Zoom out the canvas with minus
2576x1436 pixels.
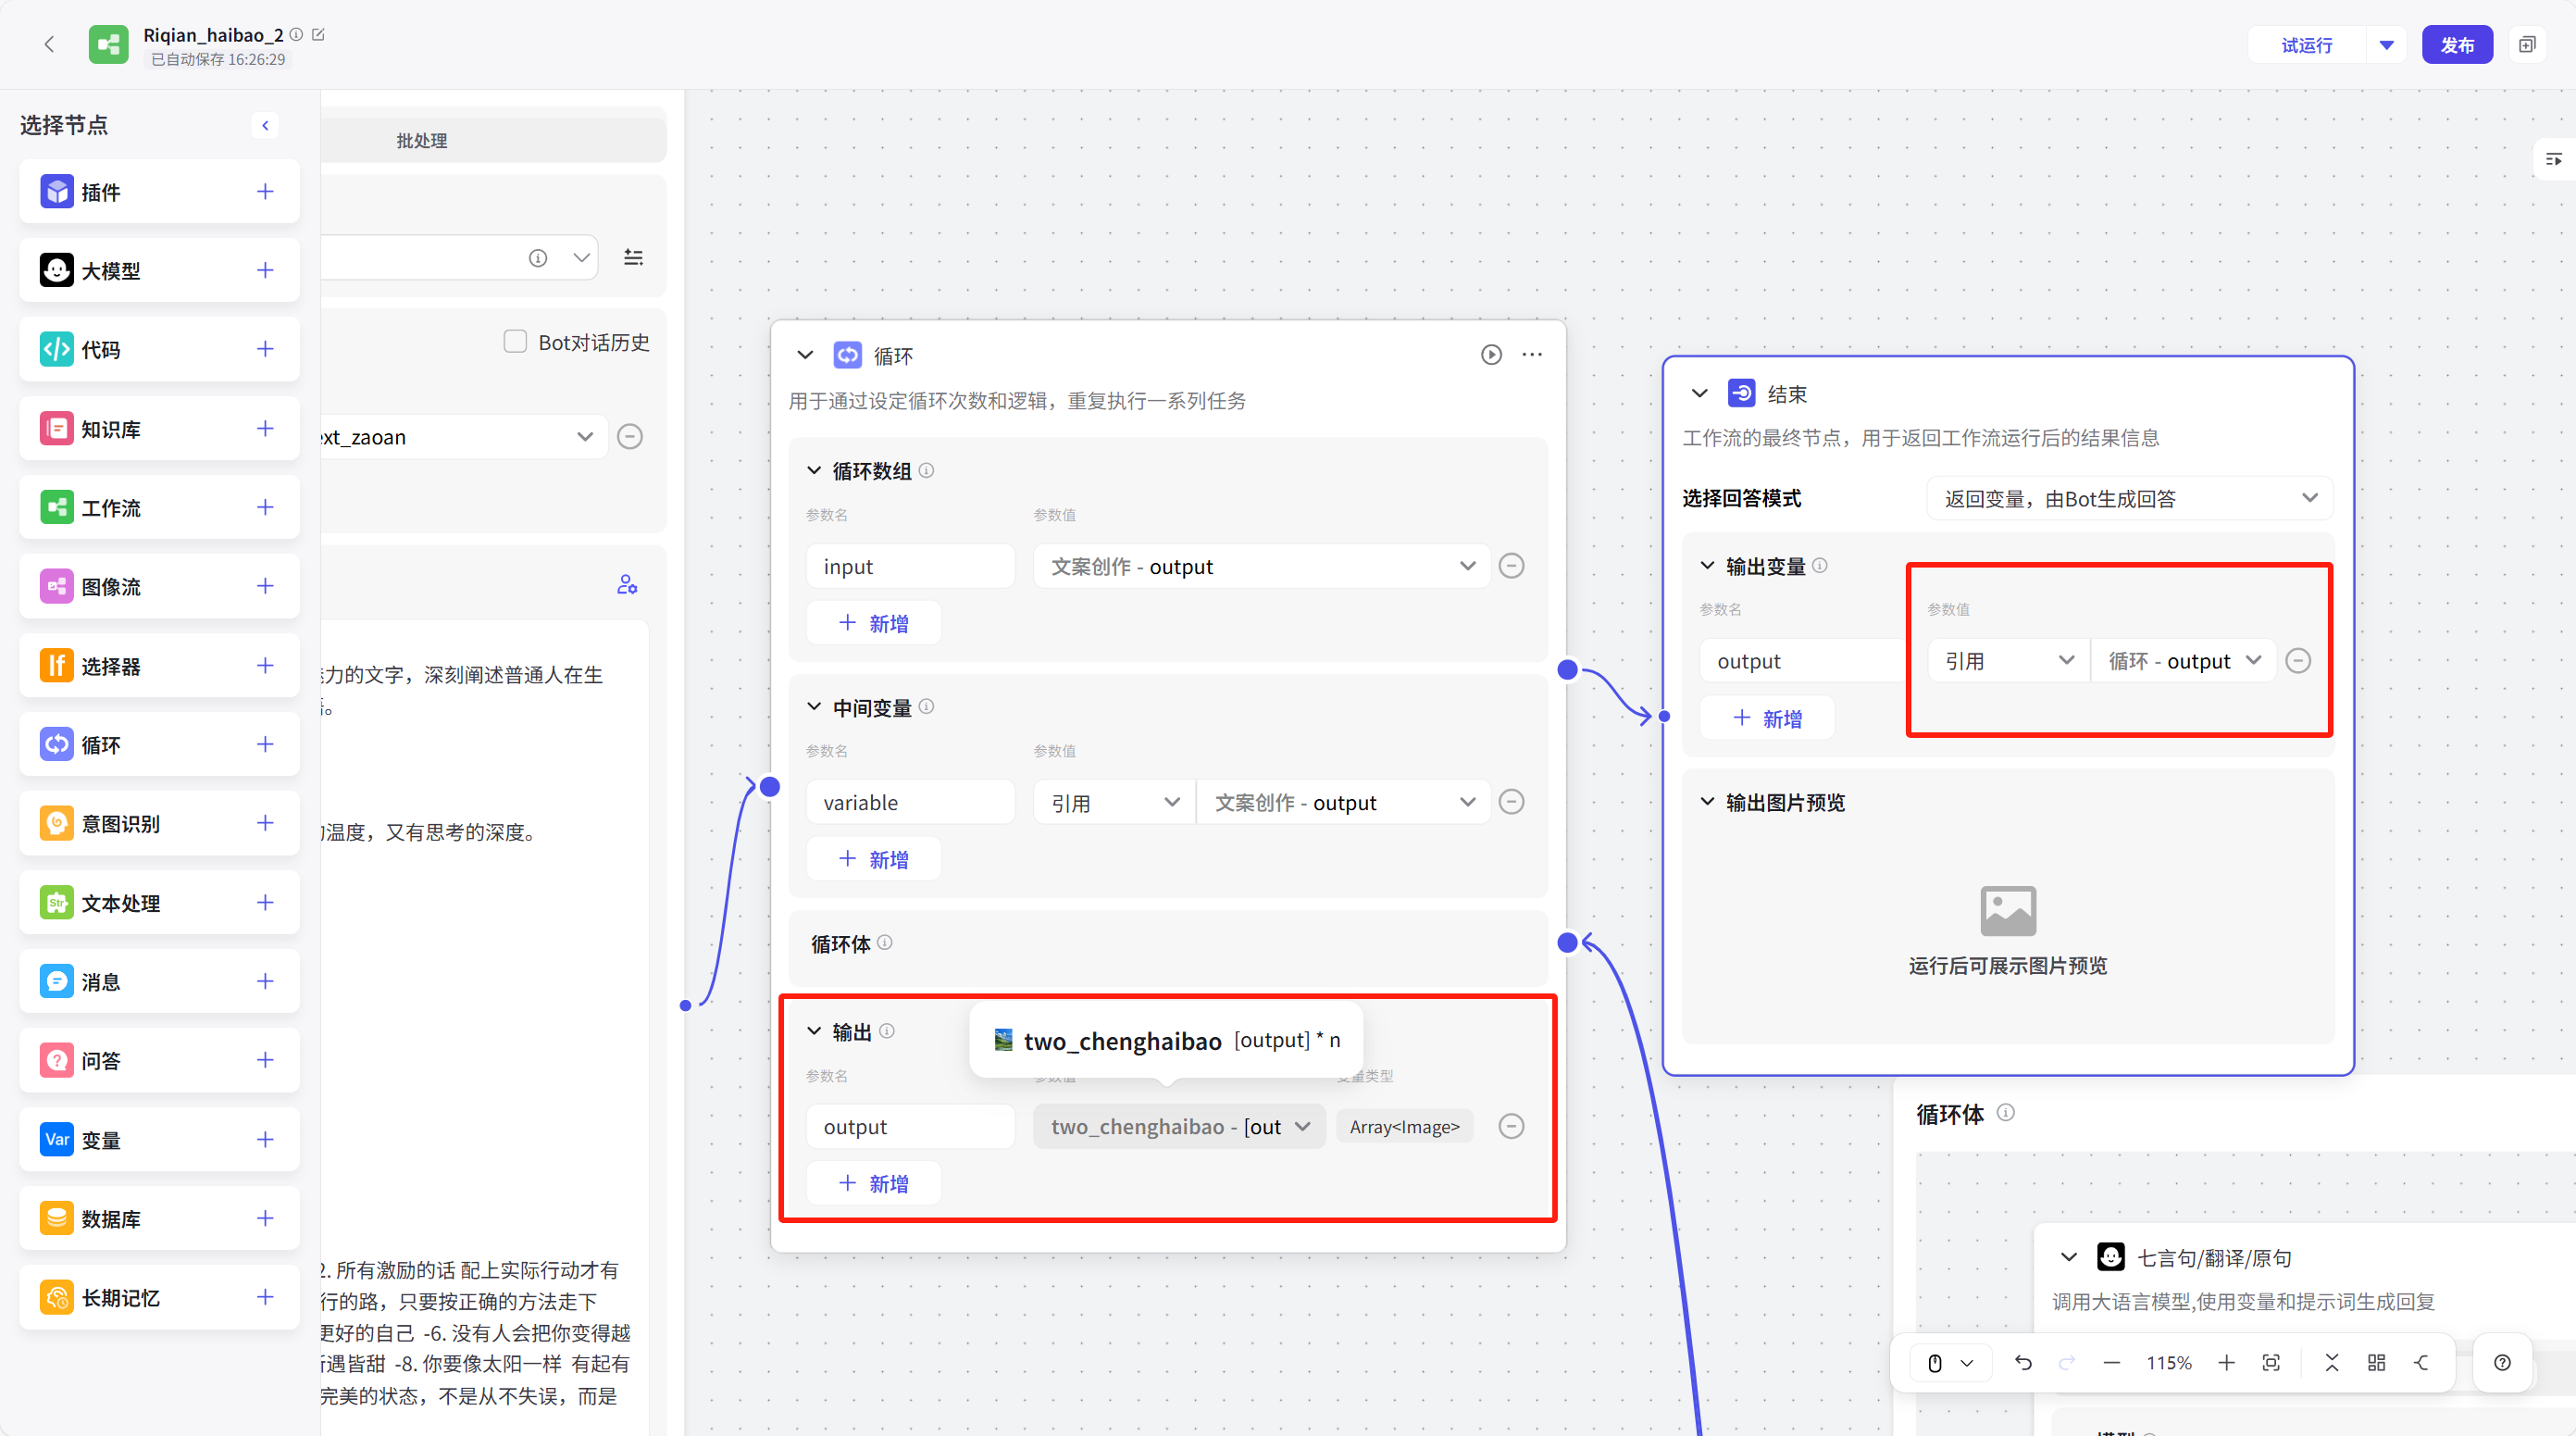point(2112,1362)
